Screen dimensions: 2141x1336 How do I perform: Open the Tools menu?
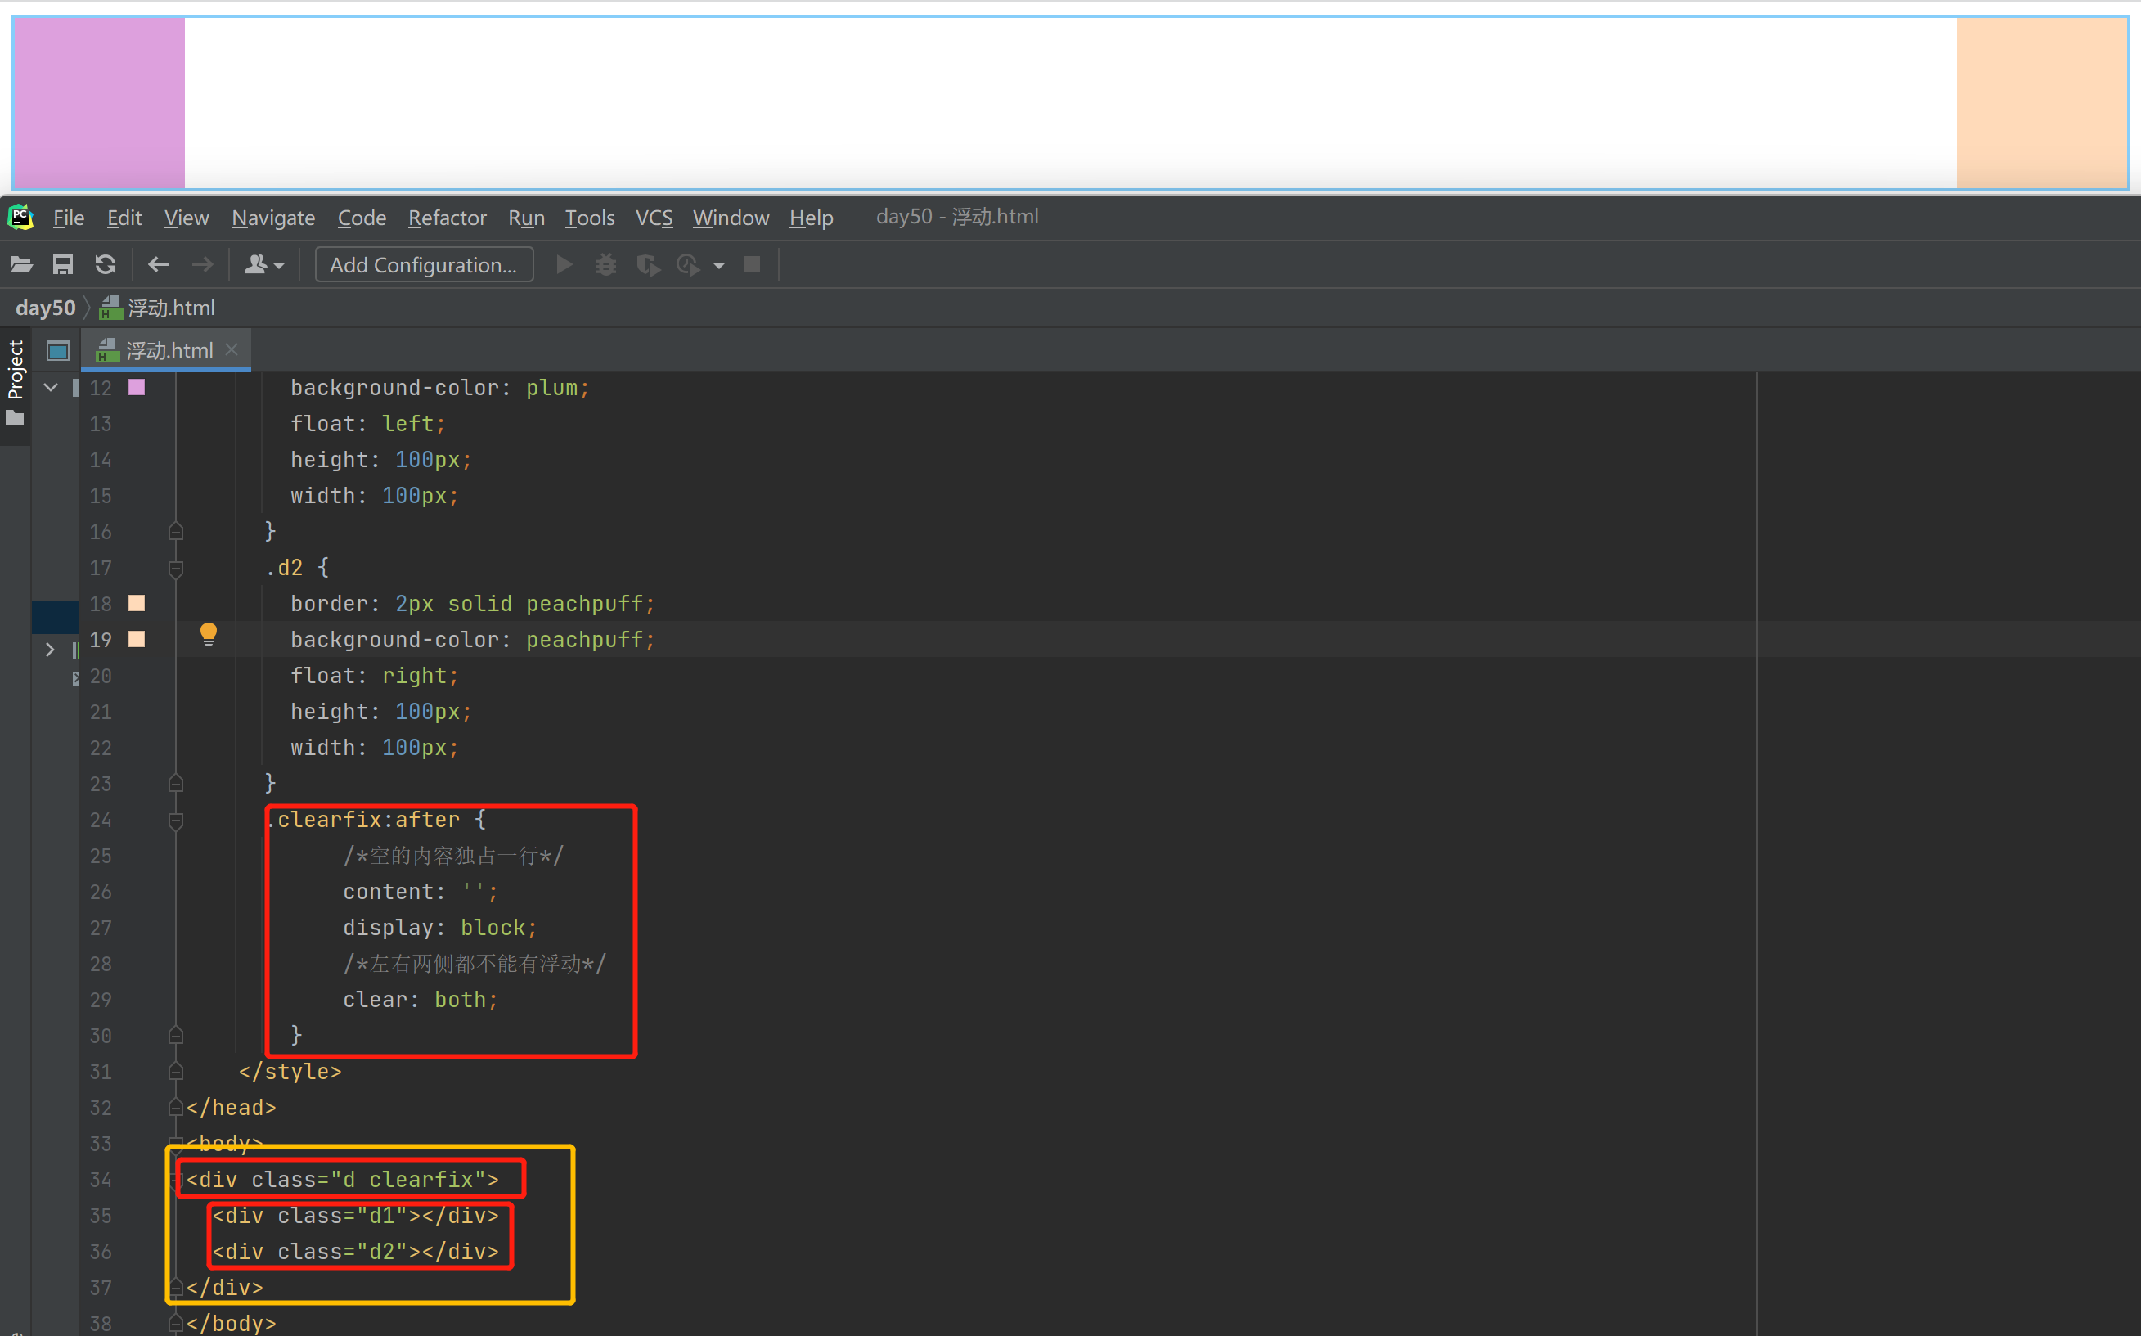590,218
